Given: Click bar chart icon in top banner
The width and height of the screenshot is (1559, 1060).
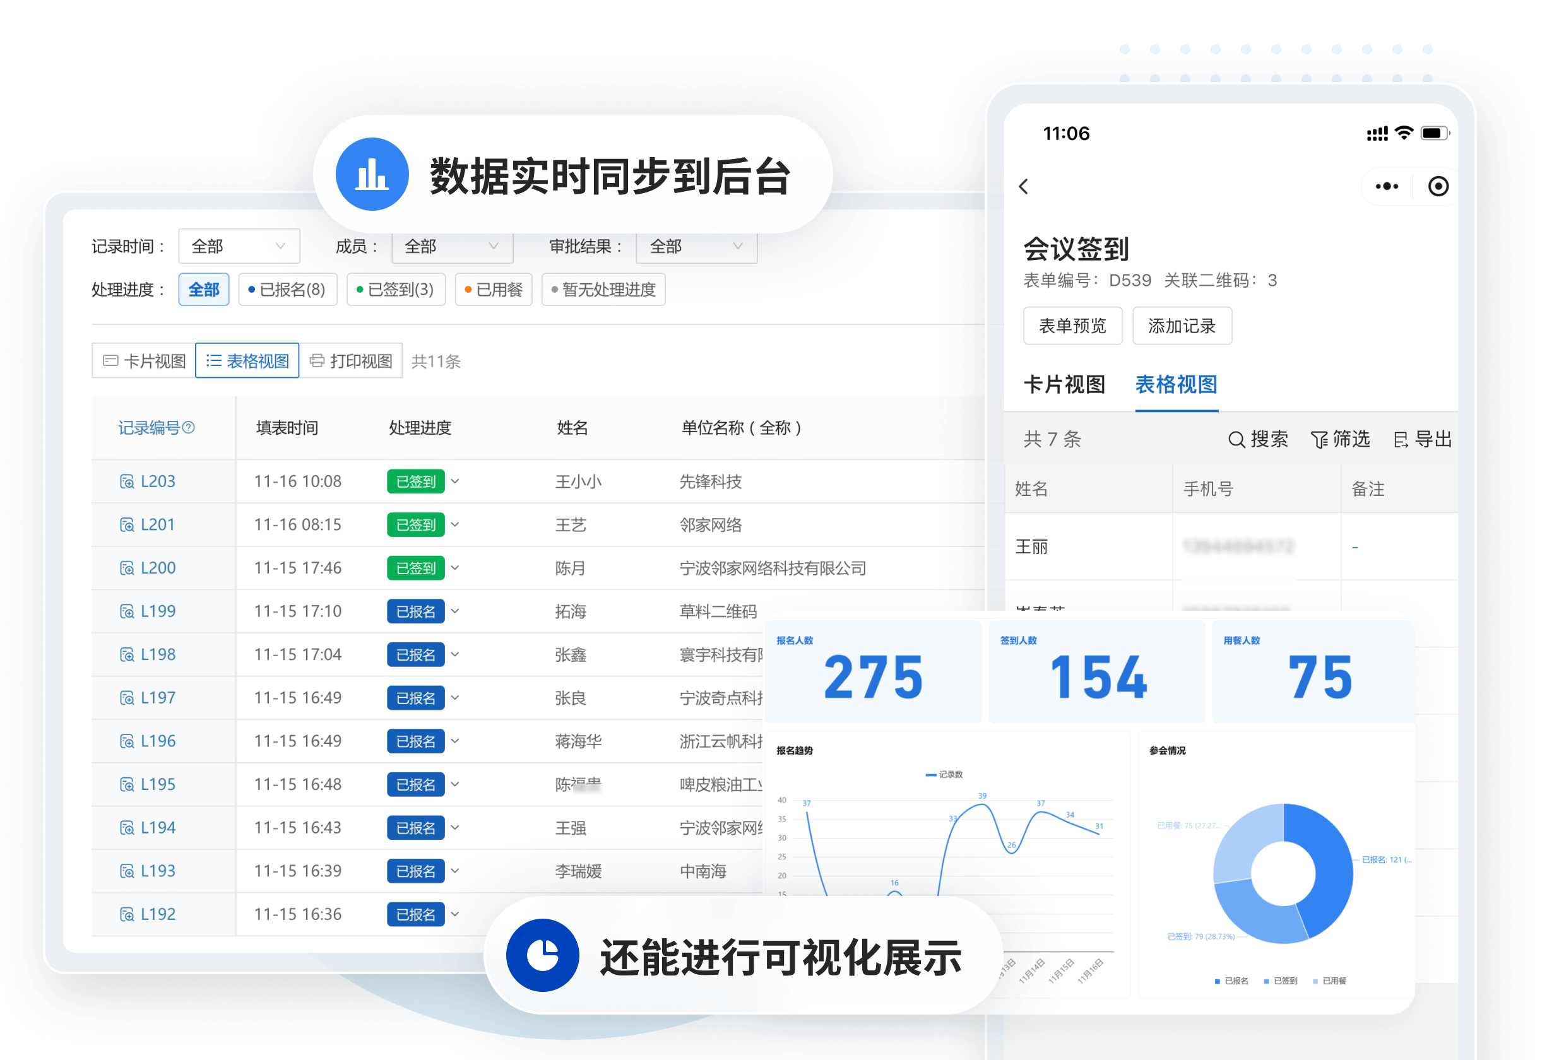Looking at the screenshot, I should pos(372,174).
